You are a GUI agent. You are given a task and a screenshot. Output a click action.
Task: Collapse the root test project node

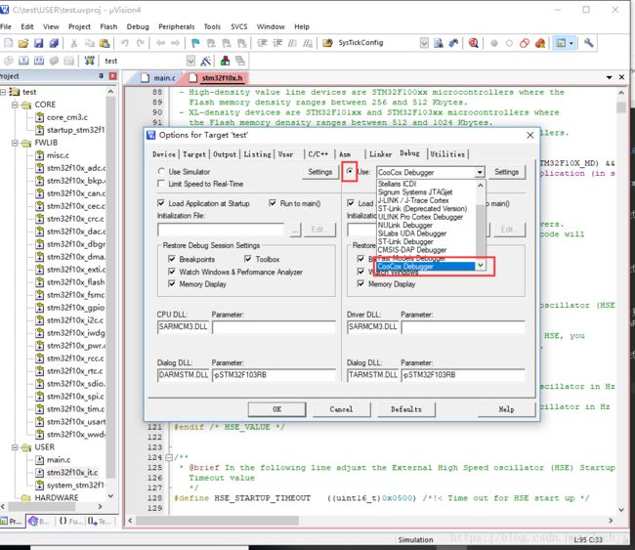pyautogui.click(x=2, y=92)
